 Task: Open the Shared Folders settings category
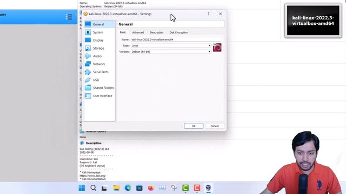click(x=99, y=88)
